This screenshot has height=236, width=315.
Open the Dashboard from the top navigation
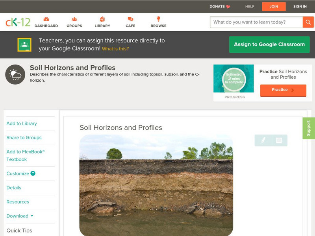coord(46,18)
